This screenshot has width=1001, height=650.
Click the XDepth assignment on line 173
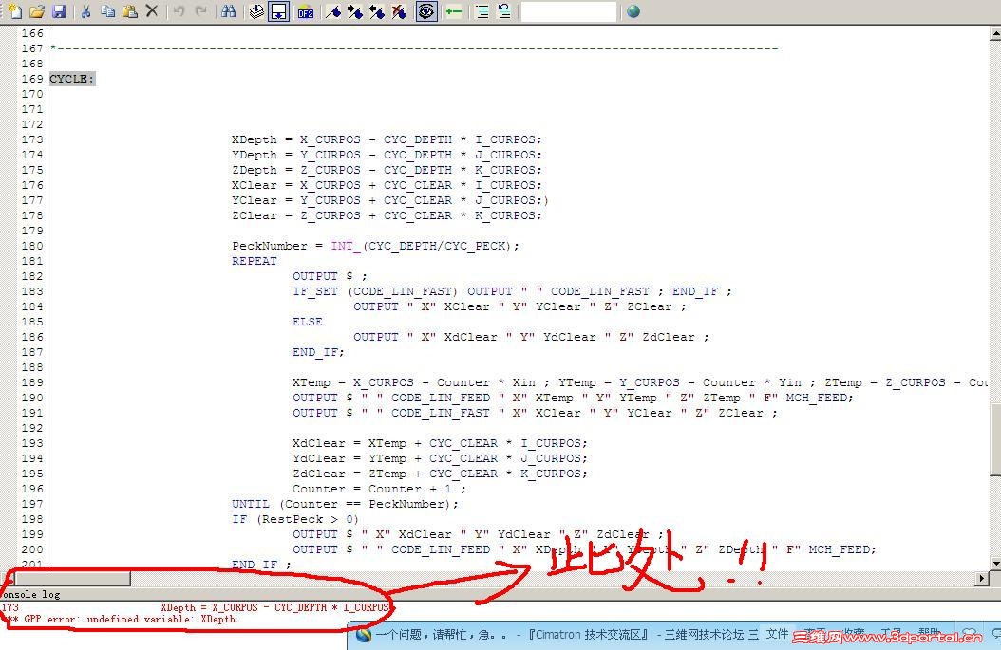tap(387, 139)
